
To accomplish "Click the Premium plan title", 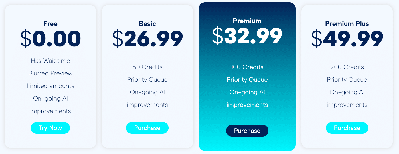I will click(247, 21).
